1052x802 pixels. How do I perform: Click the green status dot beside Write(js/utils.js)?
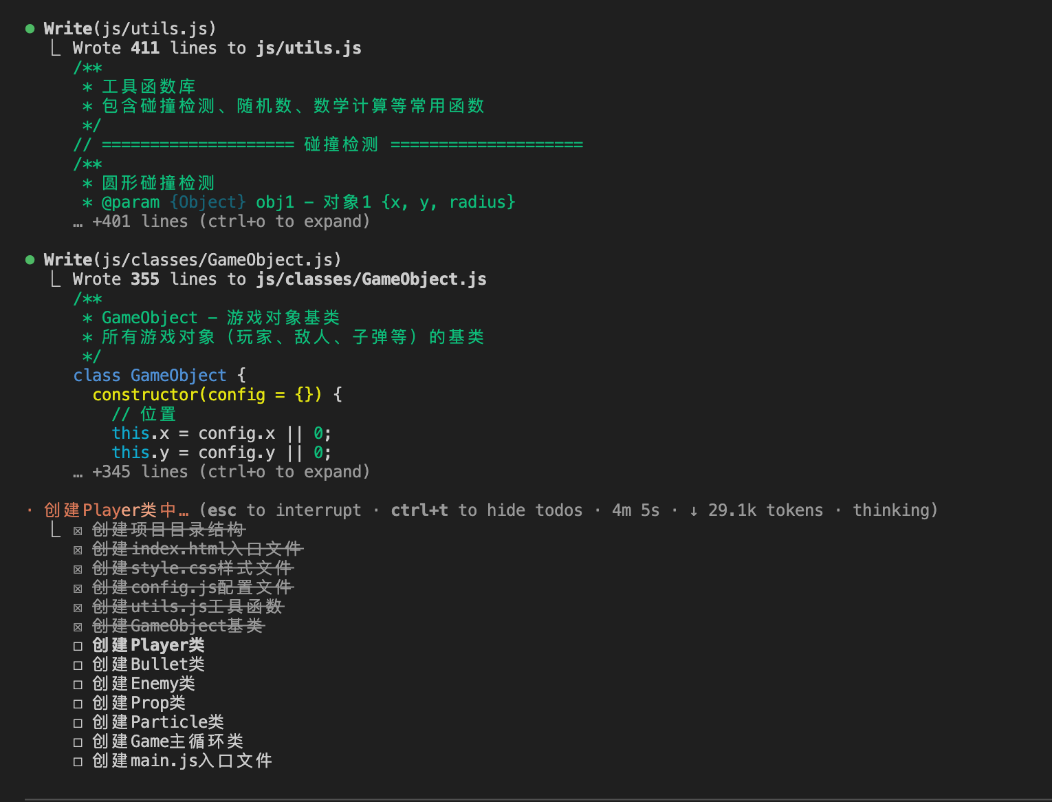[30, 29]
